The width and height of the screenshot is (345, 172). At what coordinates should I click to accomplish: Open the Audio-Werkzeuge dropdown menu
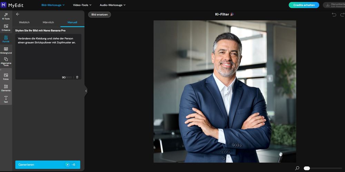[x=113, y=5]
